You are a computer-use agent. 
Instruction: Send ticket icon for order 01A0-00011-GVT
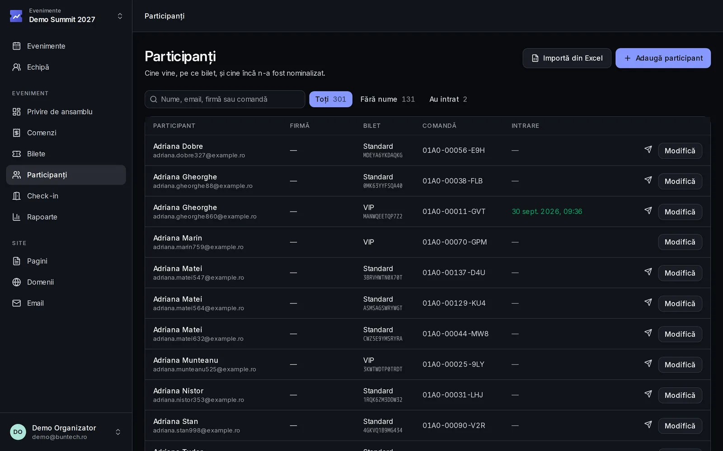tap(648, 211)
